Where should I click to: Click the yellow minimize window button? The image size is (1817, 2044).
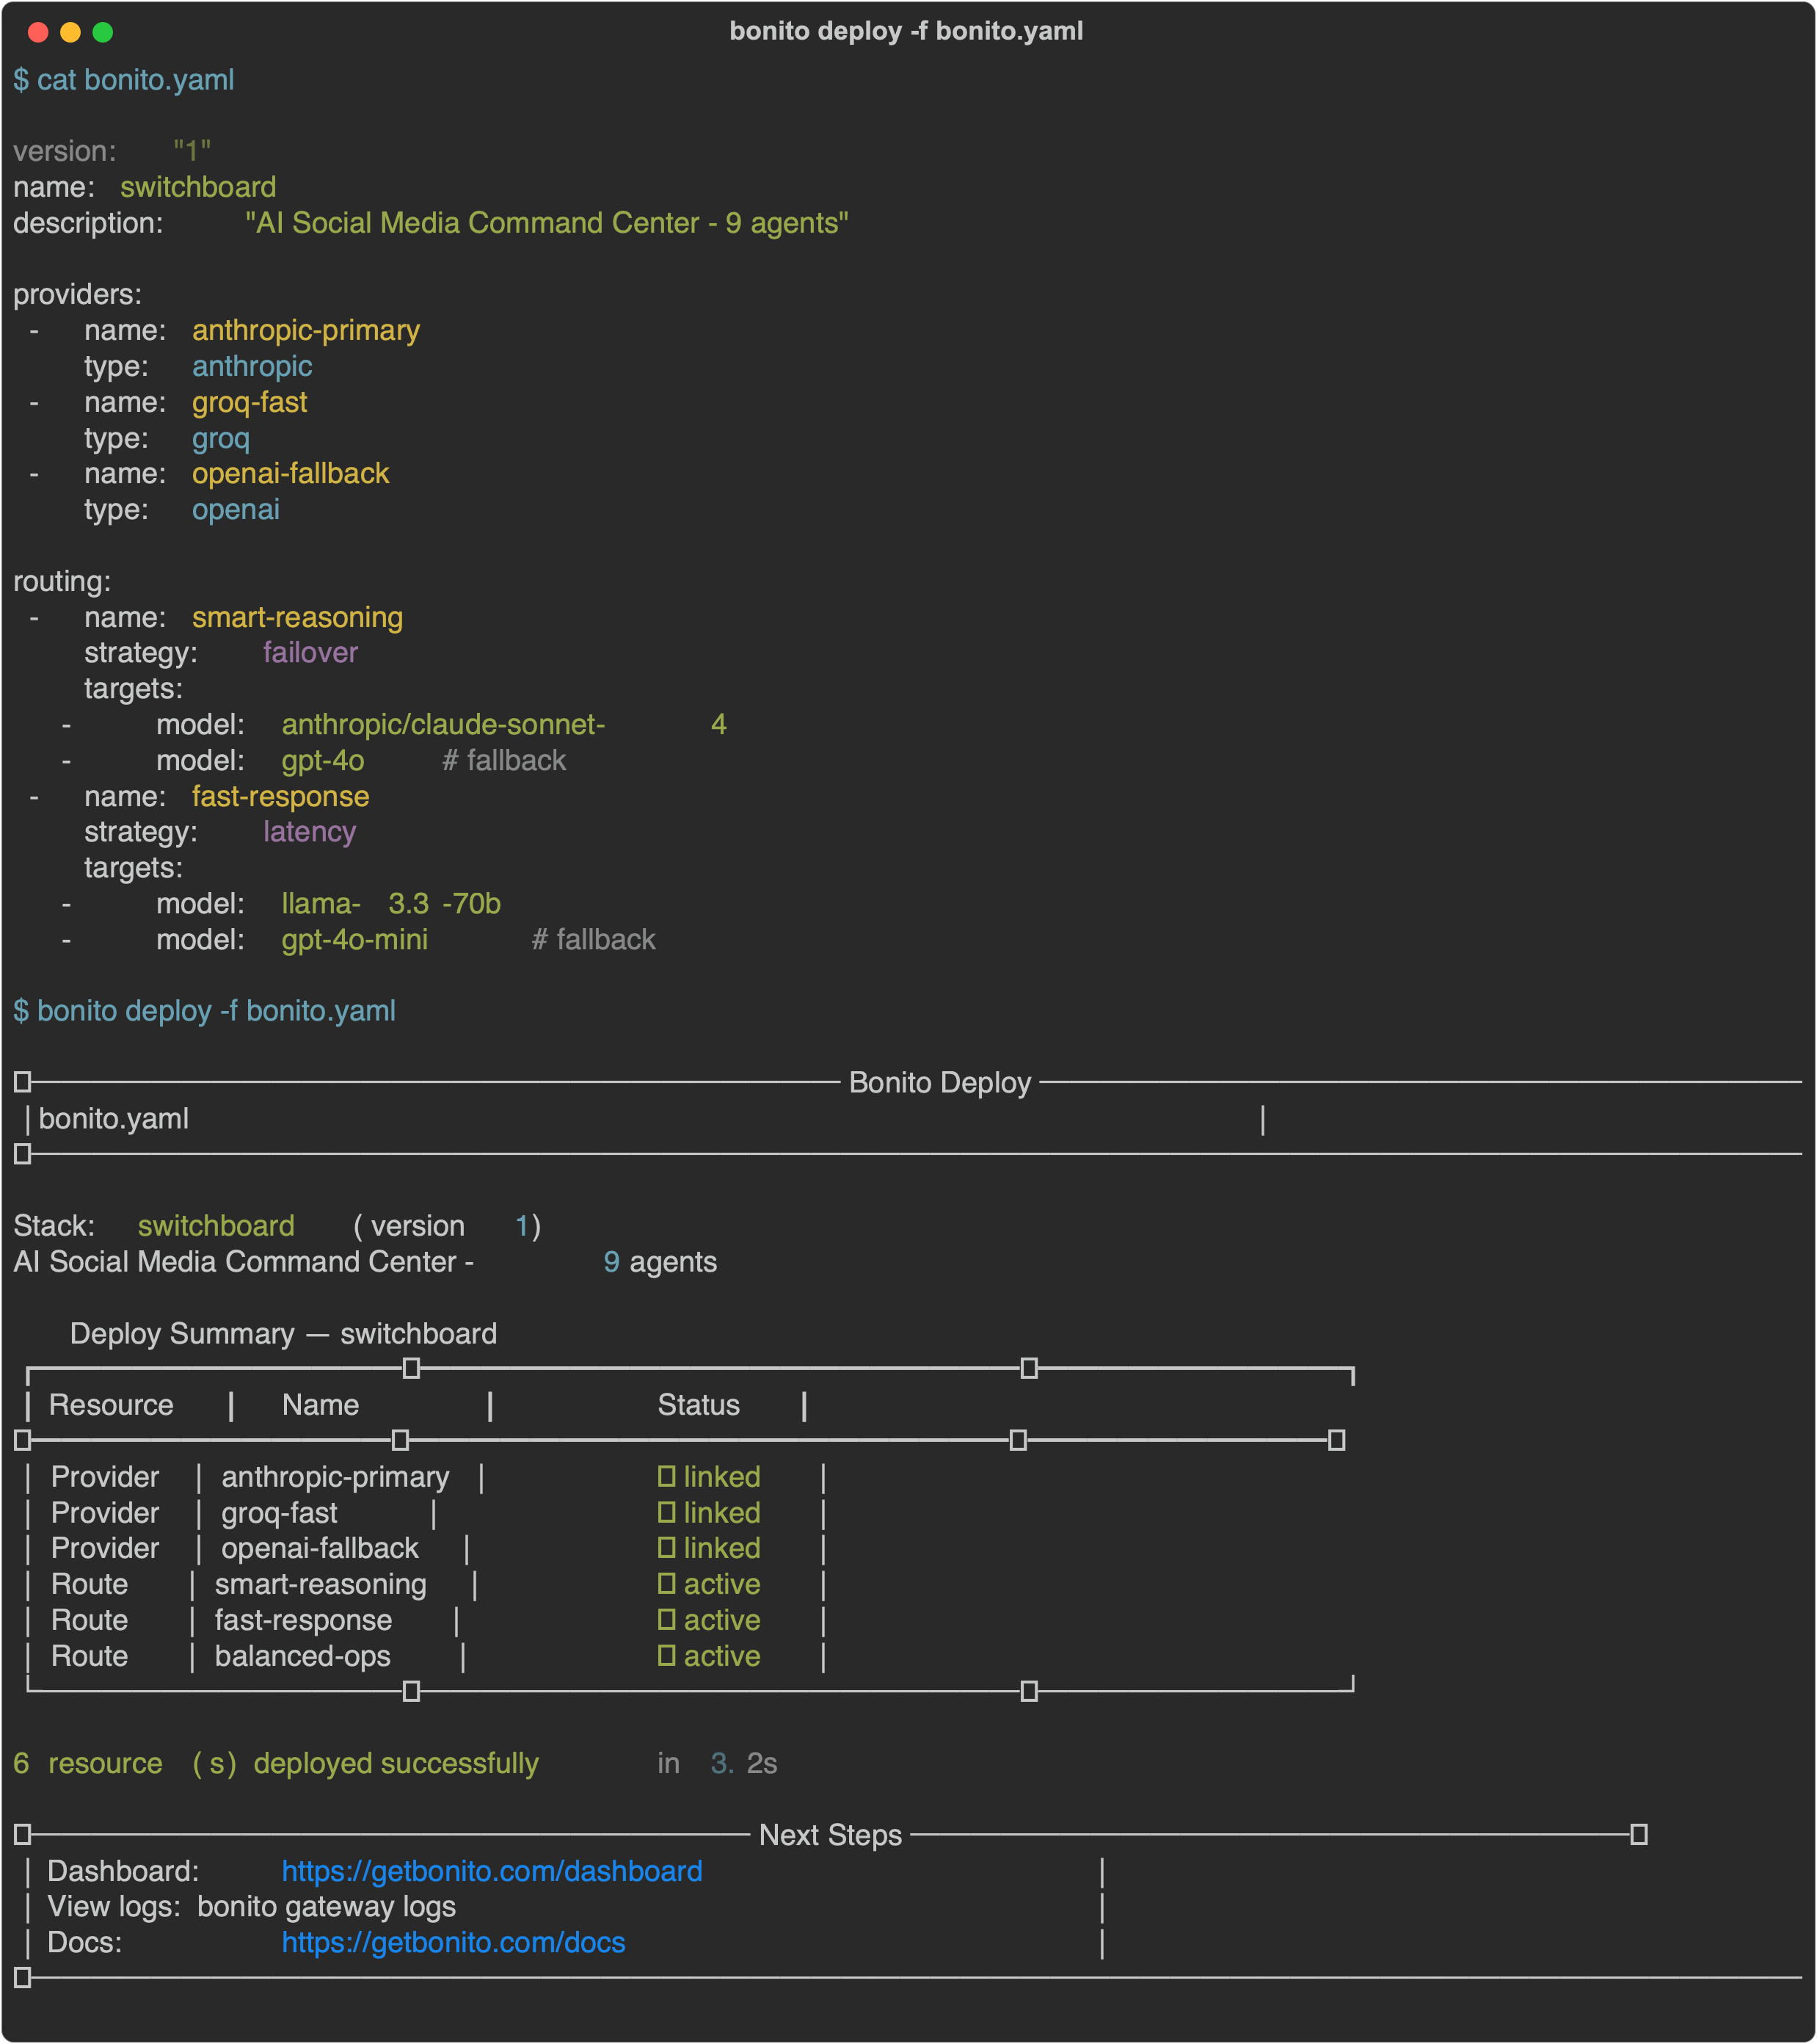70,32
